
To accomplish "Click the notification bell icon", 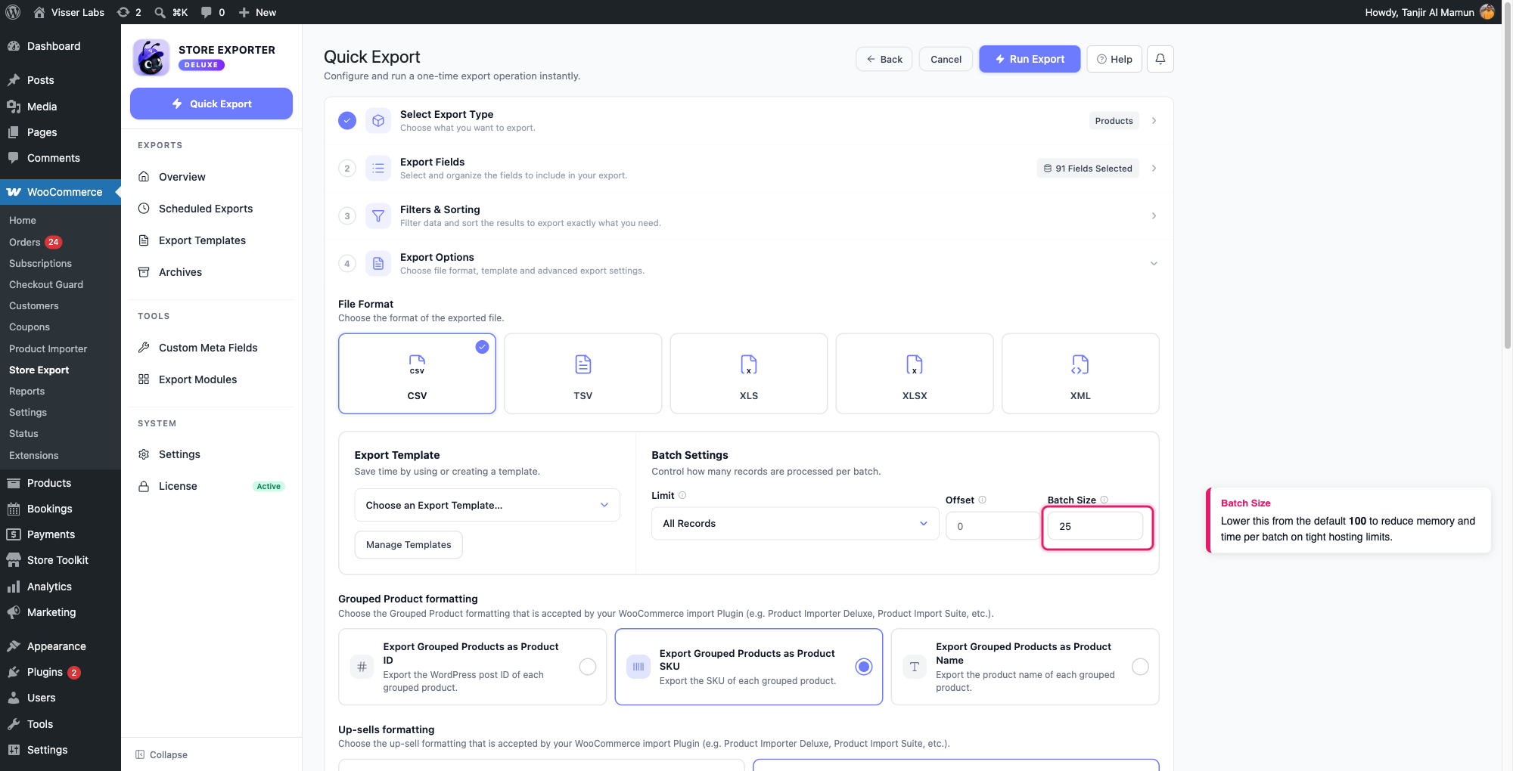I will click(1160, 59).
